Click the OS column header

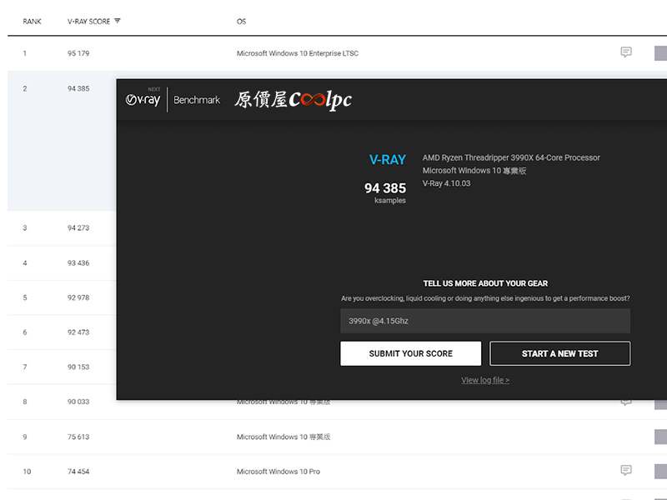(241, 22)
